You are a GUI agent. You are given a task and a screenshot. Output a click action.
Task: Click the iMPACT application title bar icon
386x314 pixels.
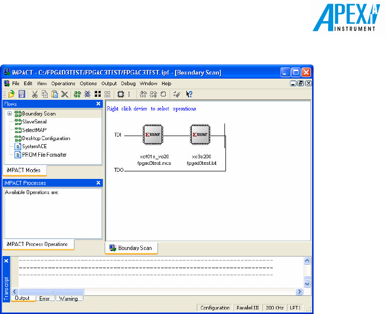(7, 72)
